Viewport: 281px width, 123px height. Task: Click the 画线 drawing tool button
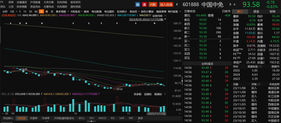[86, 12]
